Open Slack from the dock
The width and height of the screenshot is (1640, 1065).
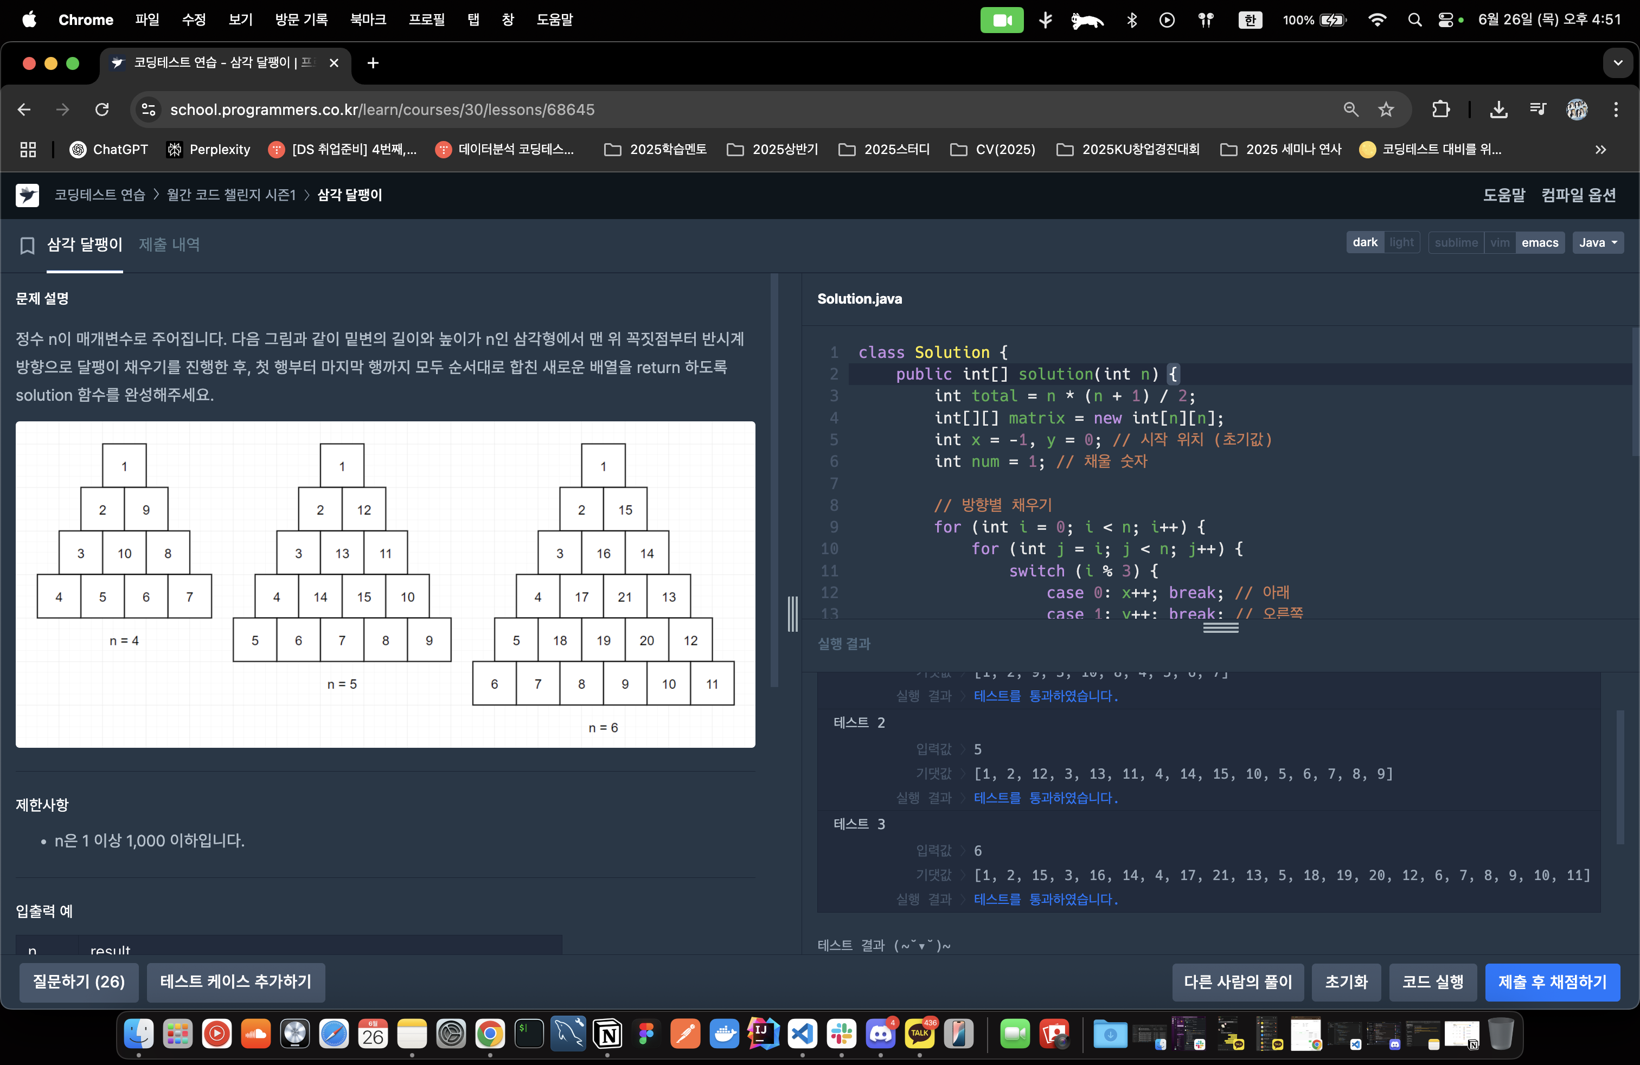(841, 1034)
